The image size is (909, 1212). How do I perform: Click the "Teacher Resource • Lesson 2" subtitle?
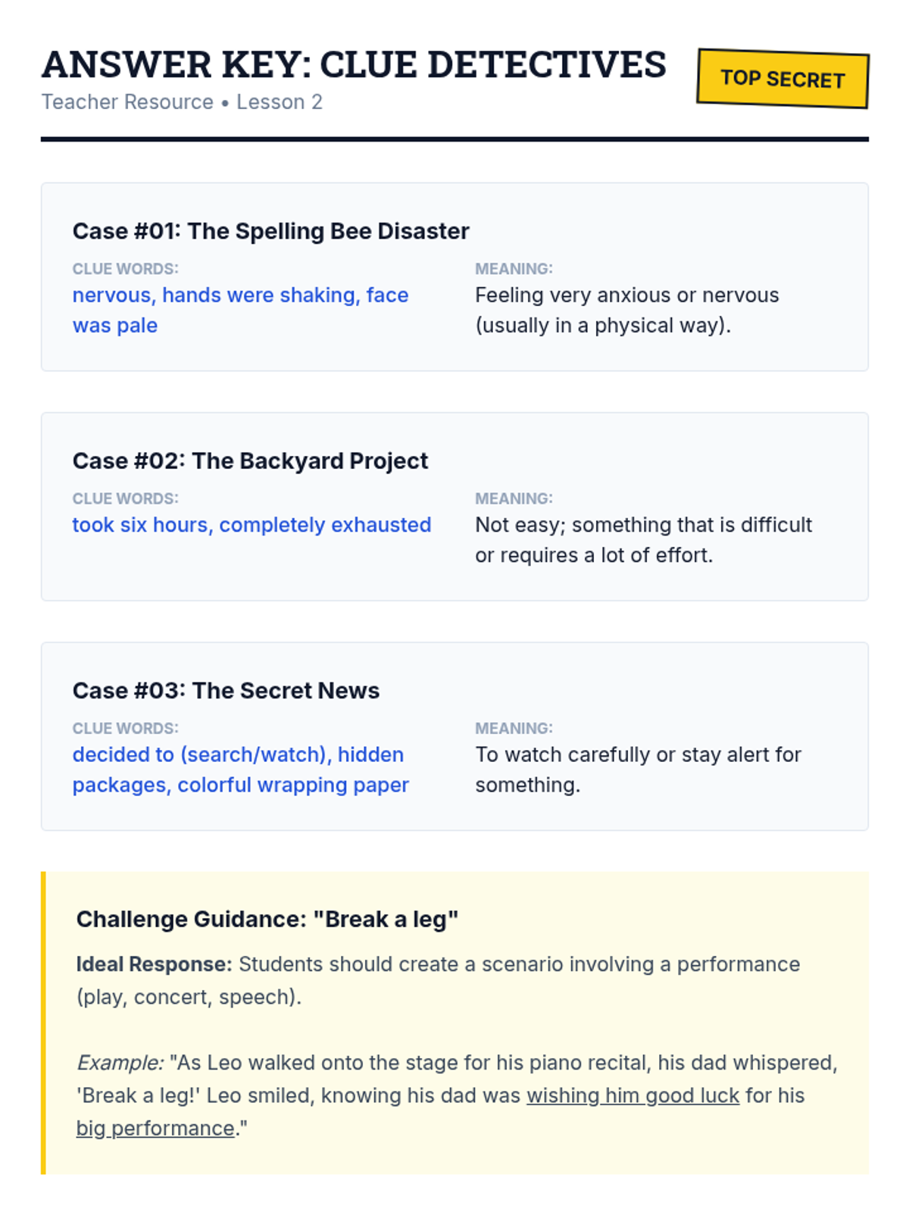tap(182, 102)
